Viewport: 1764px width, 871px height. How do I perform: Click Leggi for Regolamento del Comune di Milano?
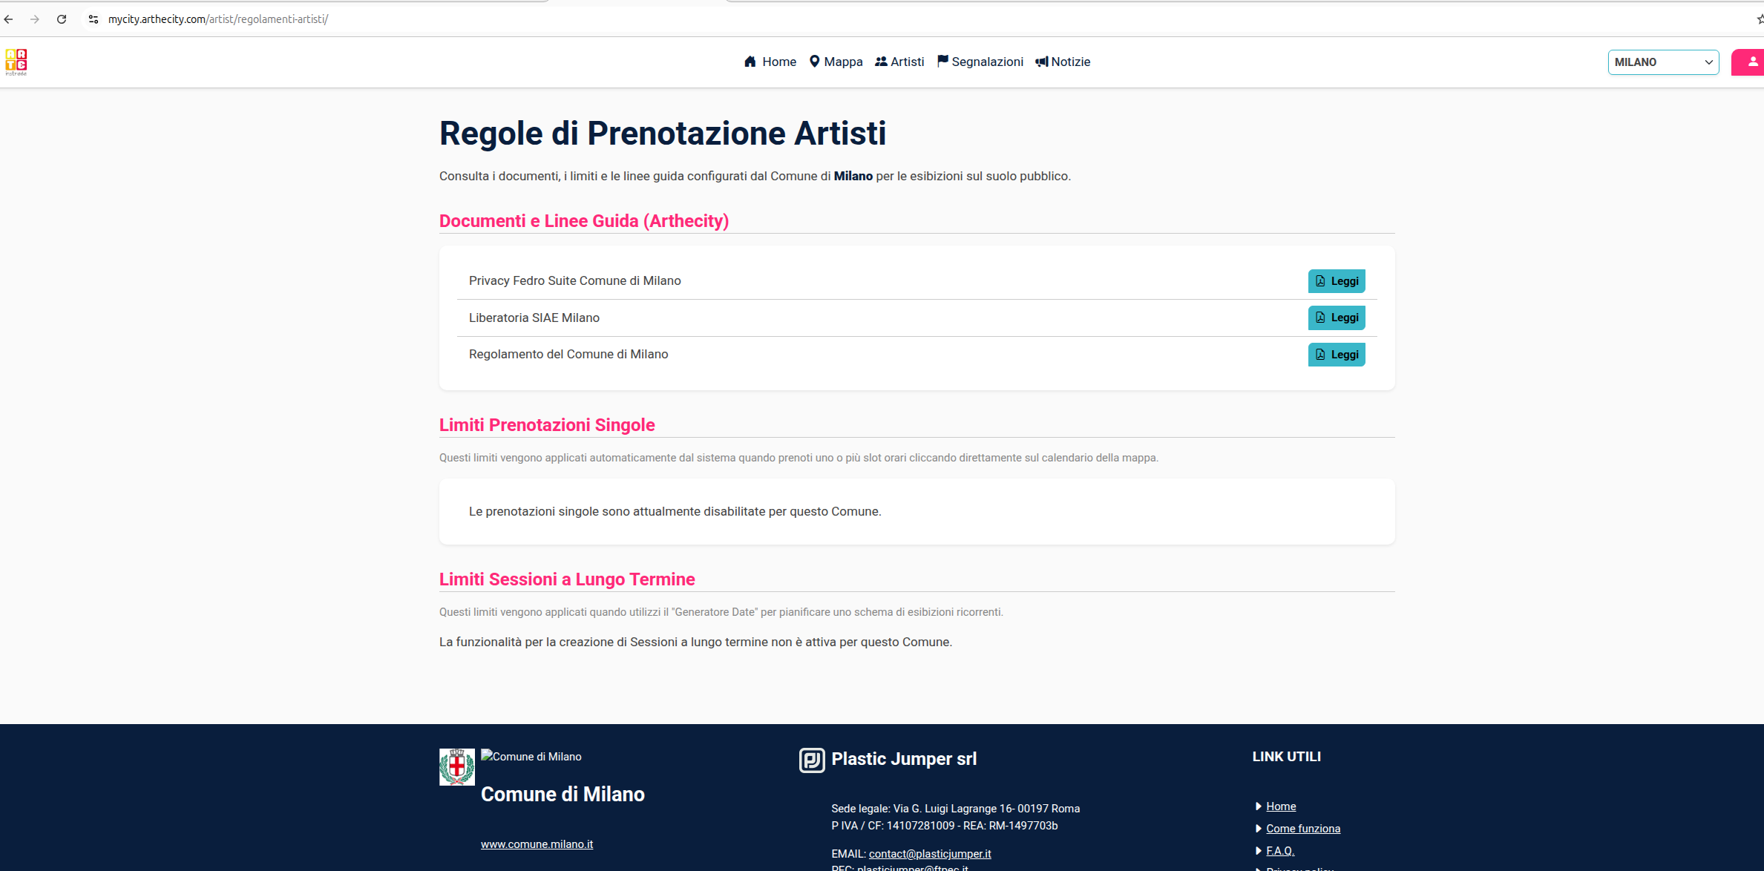pos(1337,355)
